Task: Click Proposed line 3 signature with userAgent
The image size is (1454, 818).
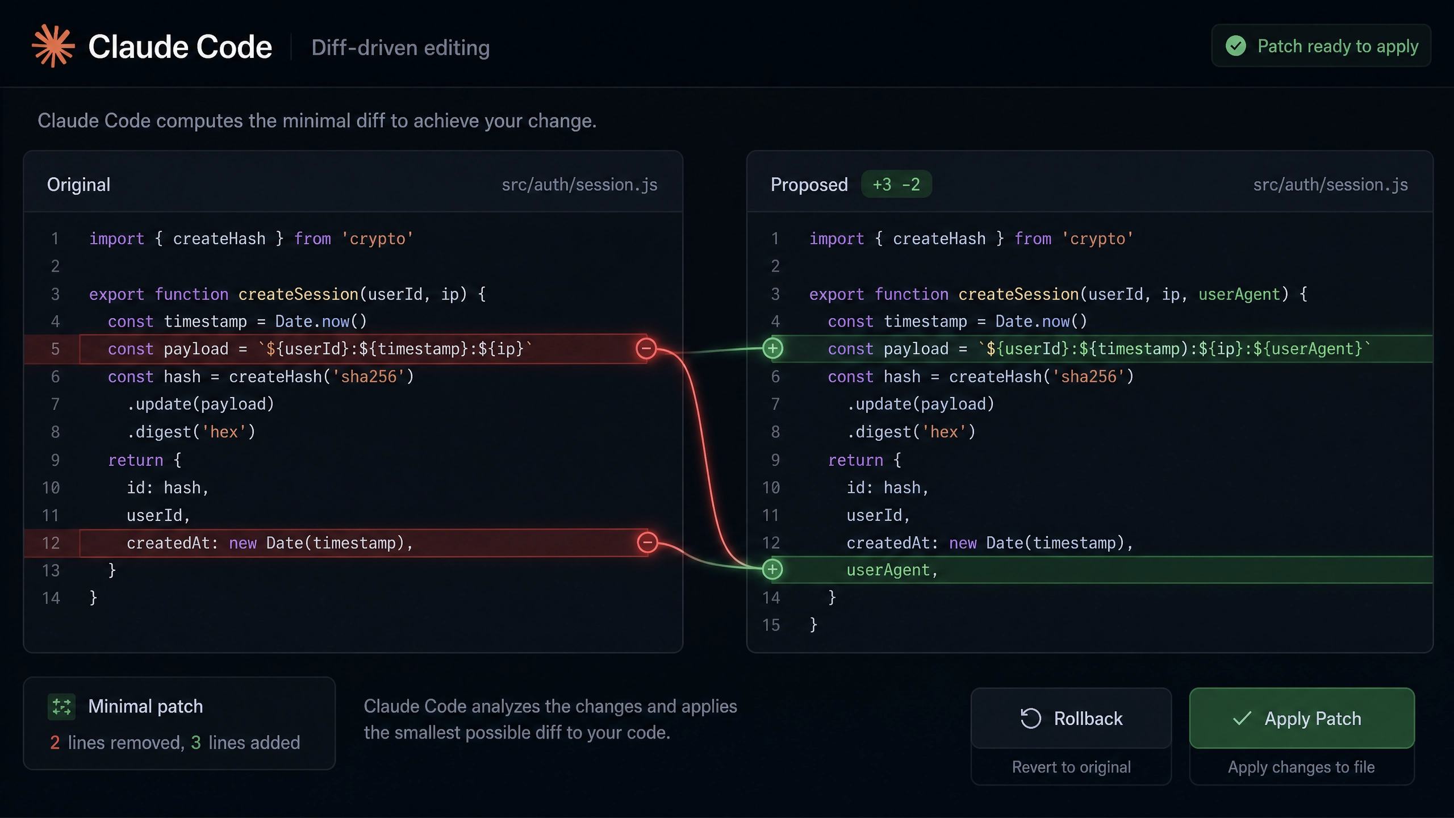Action: pos(1058,294)
